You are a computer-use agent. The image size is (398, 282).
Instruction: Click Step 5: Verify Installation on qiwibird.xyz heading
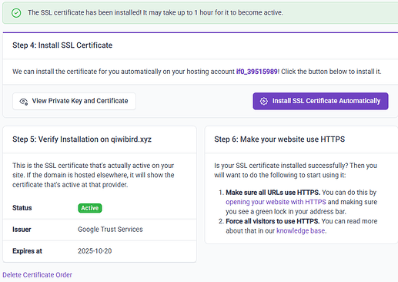pos(82,139)
